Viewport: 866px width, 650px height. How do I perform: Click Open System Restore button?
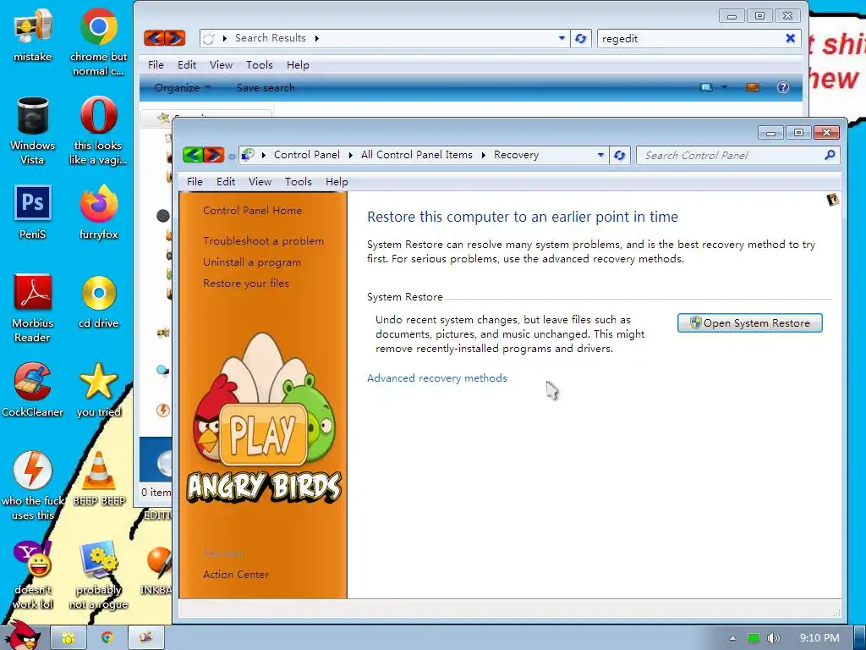749,322
